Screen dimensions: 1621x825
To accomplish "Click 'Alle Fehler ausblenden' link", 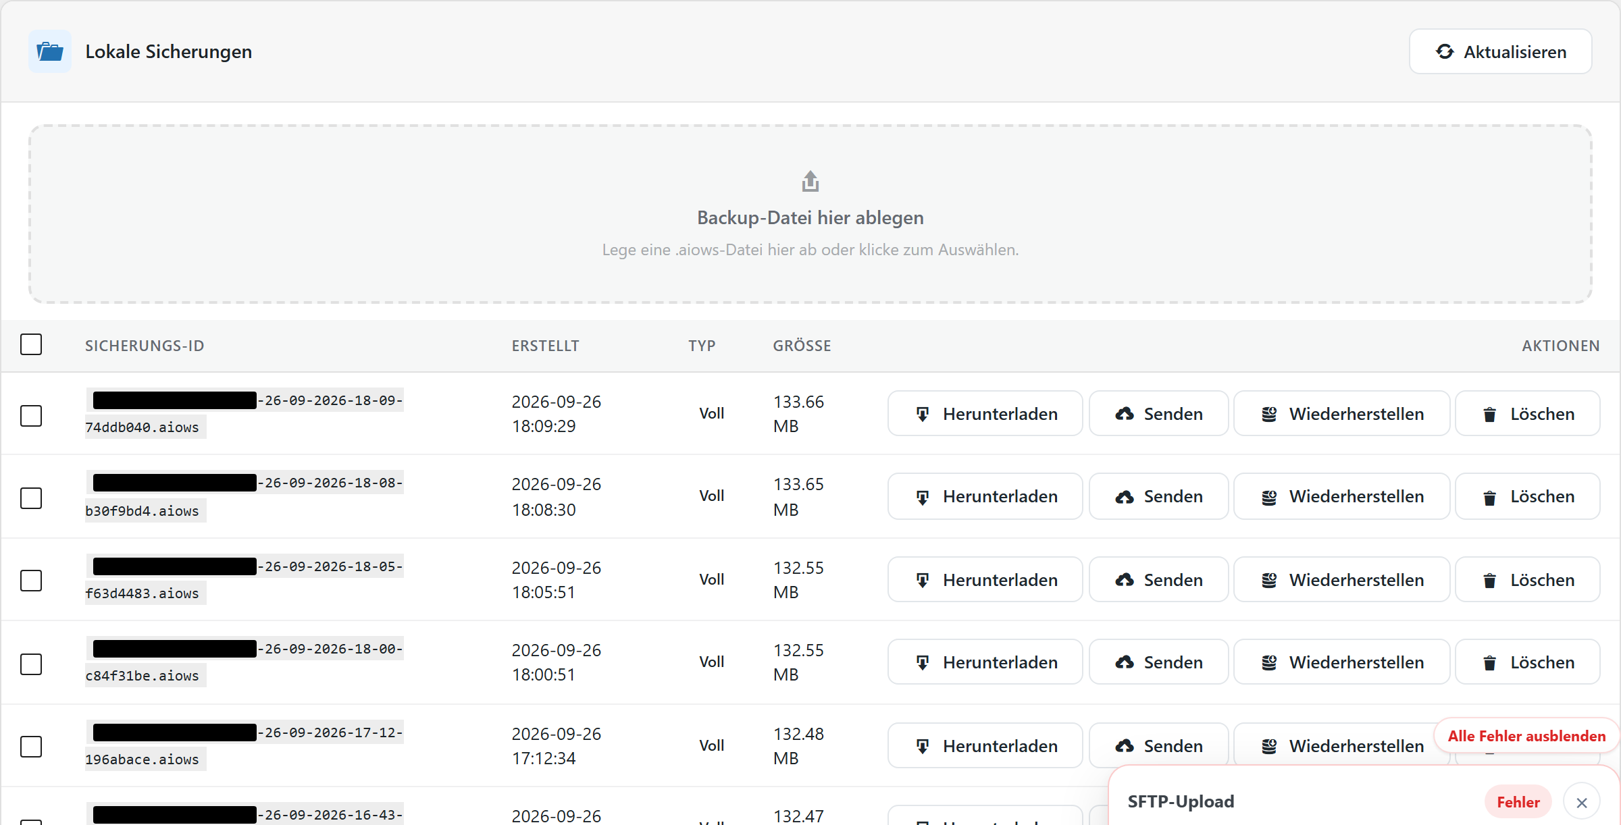I will [x=1526, y=736].
